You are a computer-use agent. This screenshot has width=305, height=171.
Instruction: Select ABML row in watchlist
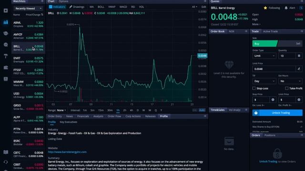pyautogui.click(x=29, y=24)
